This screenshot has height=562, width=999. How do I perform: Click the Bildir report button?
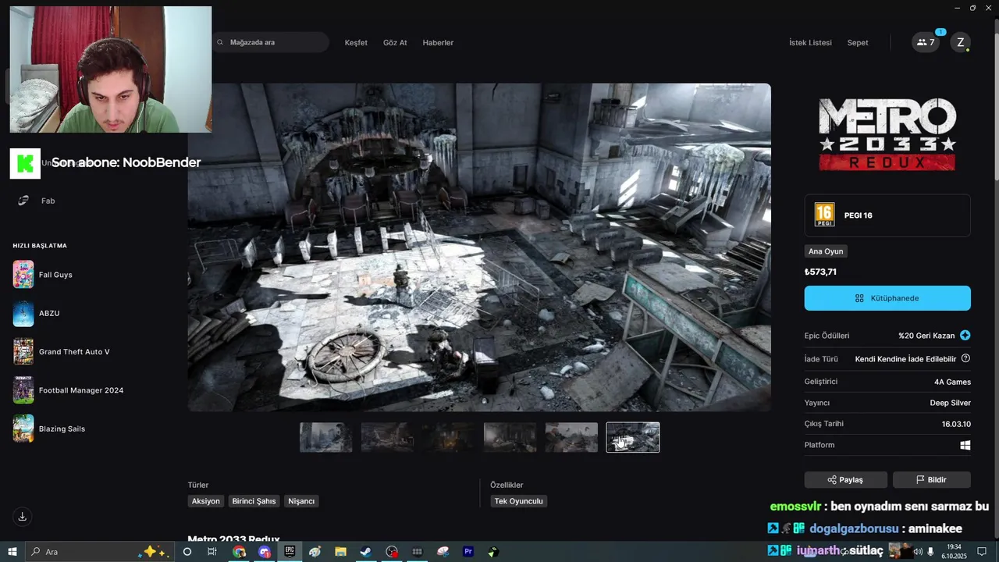tap(932, 479)
